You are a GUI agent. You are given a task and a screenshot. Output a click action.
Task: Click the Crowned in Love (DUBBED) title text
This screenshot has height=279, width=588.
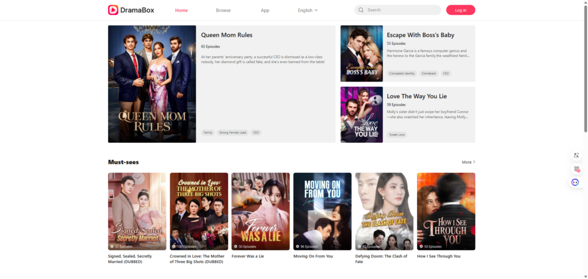[x=198, y=259]
